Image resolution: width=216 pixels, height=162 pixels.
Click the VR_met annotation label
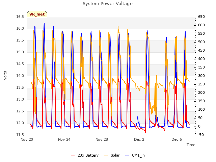37,14
